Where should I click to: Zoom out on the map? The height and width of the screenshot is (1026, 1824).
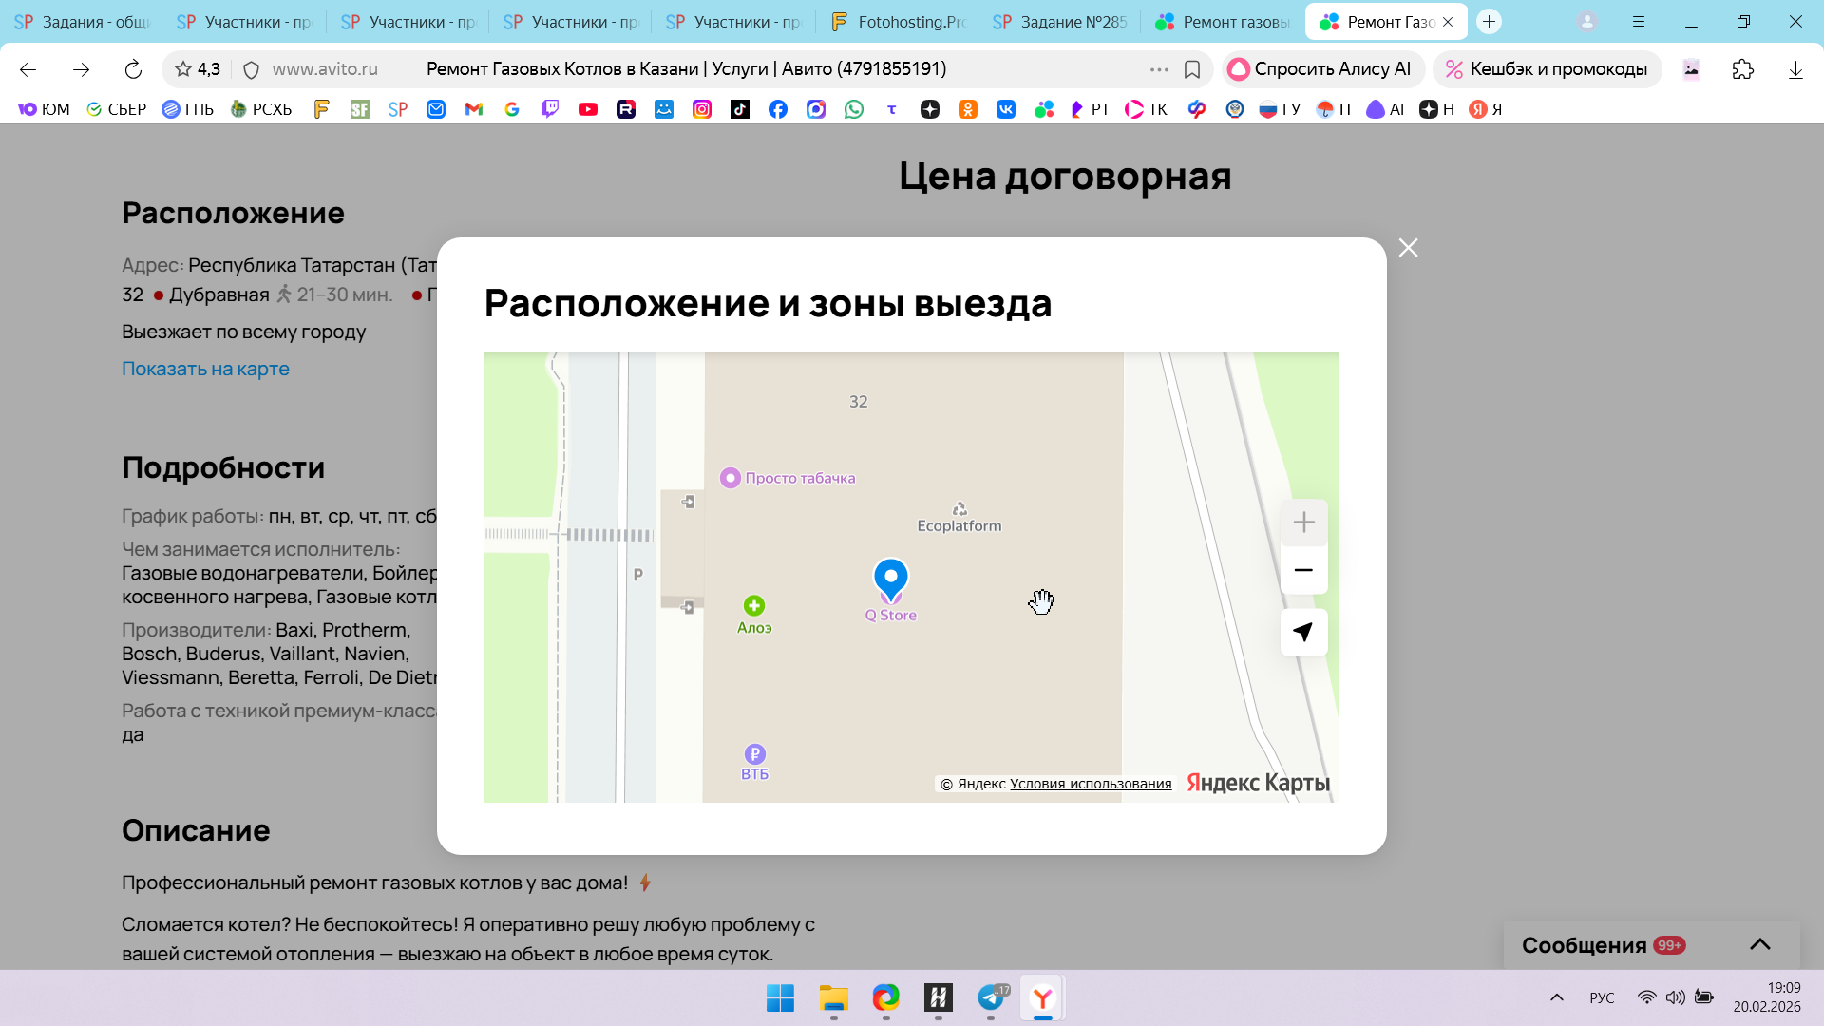pyautogui.click(x=1303, y=570)
